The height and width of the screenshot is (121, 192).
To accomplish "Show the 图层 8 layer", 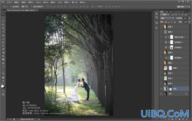I will (x=161, y=27).
